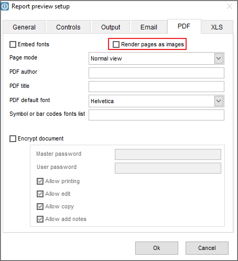Click the app icon in title bar
Image resolution: width=238 pixels, height=261 pixels.
coord(5,6)
